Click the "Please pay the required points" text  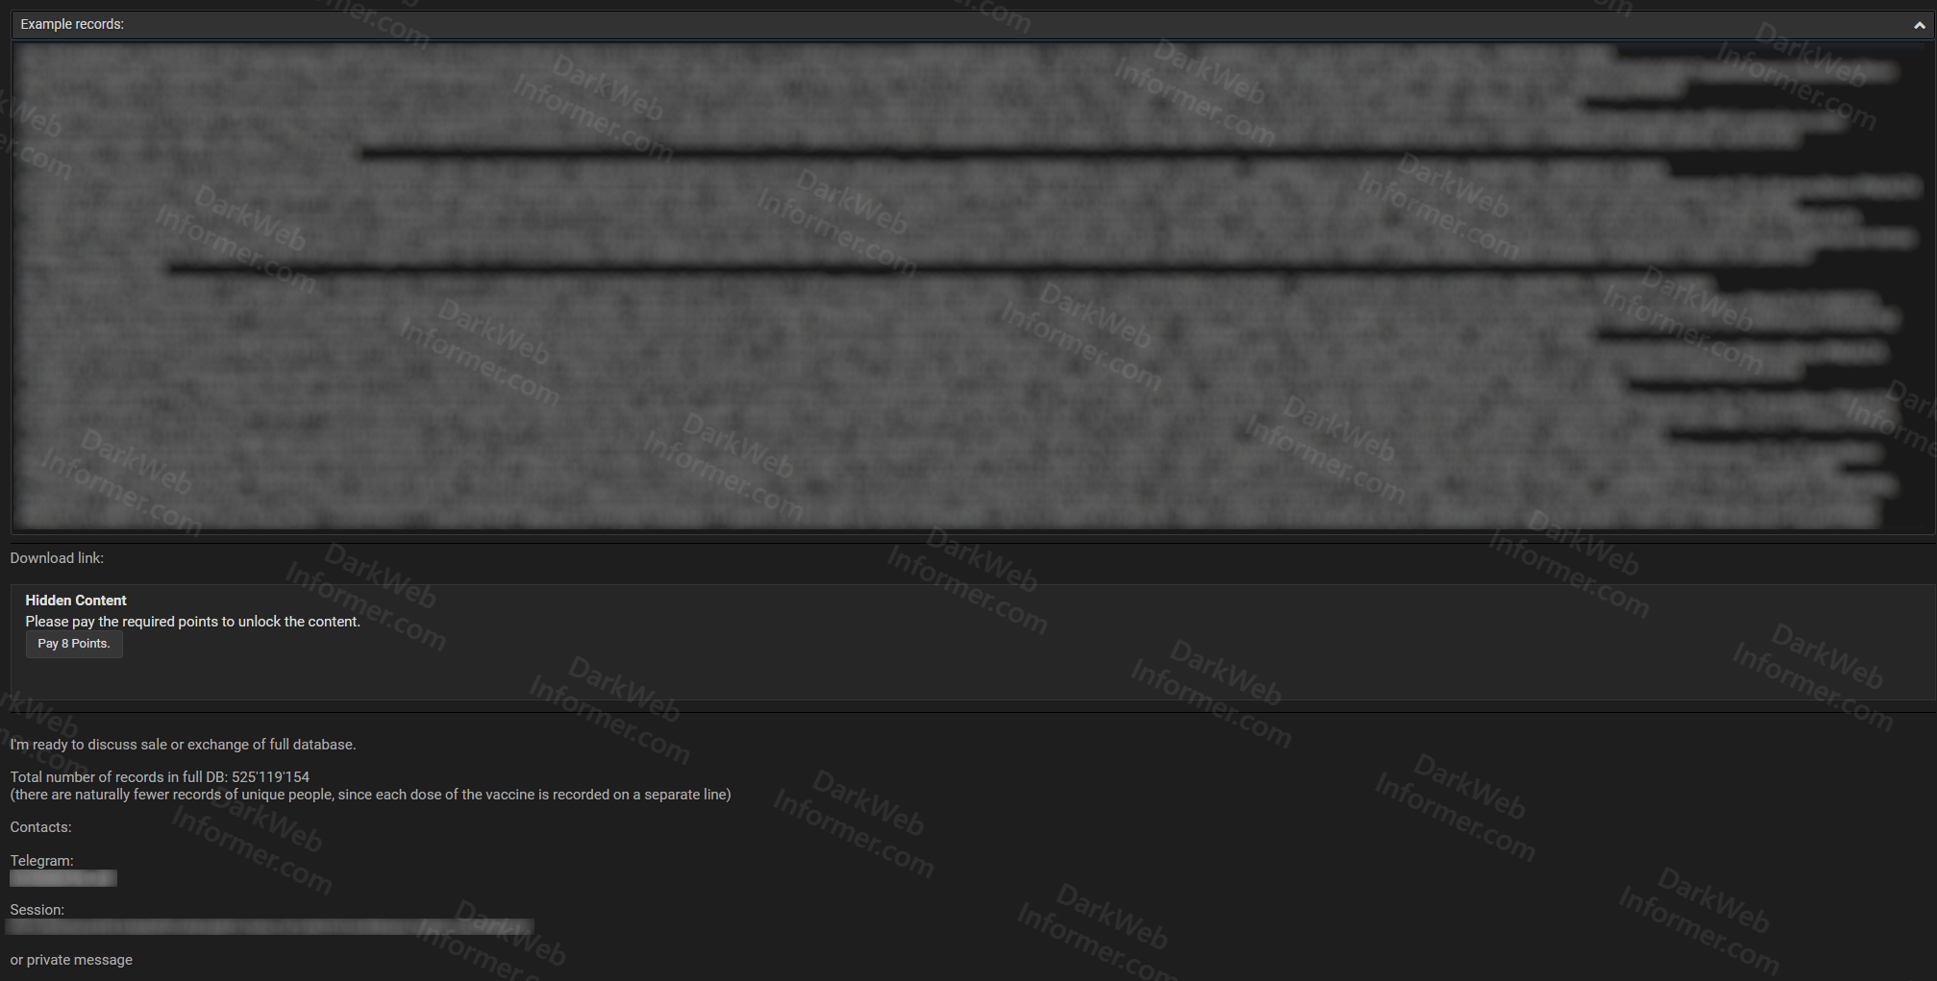click(192, 622)
